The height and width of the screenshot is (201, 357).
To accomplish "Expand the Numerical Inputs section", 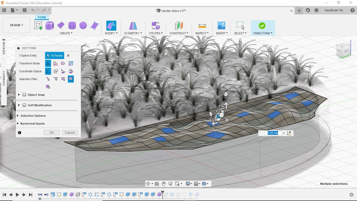I will (32, 124).
